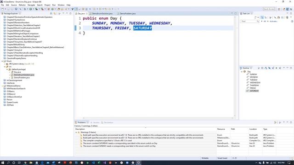294x165 pixels.
Task: Open Package Explorer view menu
Action: pyautogui.click(x=63, y=13)
